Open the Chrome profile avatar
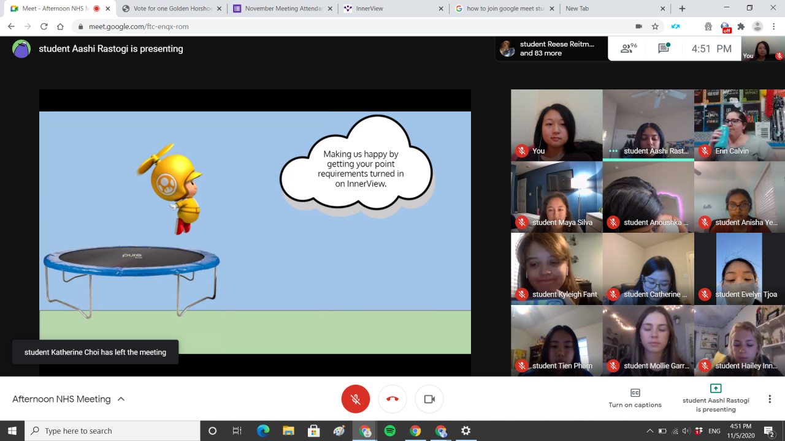Image resolution: width=785 pixels, height=441 pixels. tap(757, 26)
